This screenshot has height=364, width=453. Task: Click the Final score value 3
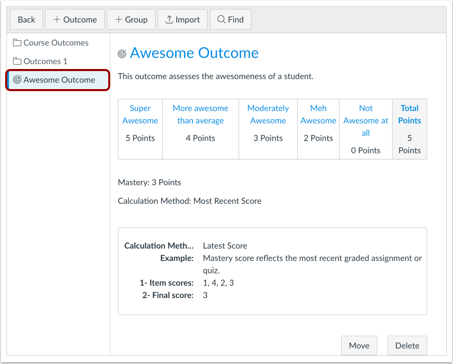(205, 296)
